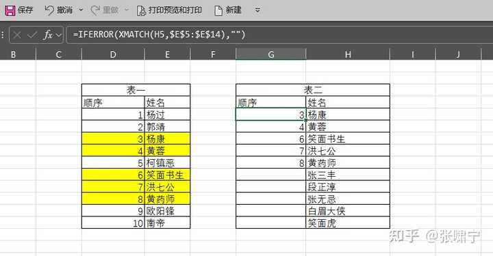Select the 顺序 header in table two
Screen dimensions: 493x256
[x=271, y=102]
